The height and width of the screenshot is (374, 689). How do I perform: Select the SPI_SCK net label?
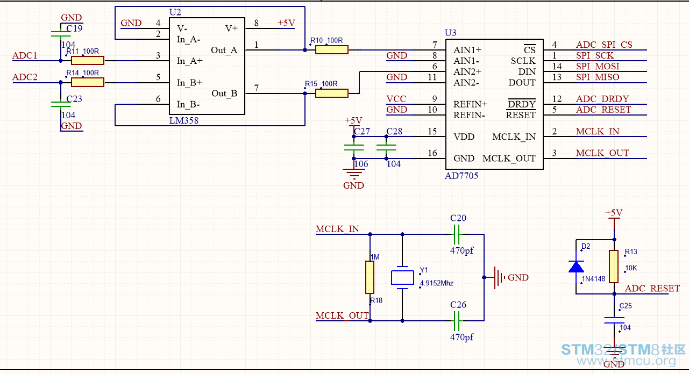[595, 55]
